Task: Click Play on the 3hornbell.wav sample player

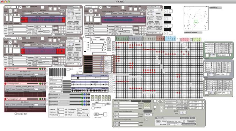Action: tap(8, 74)
